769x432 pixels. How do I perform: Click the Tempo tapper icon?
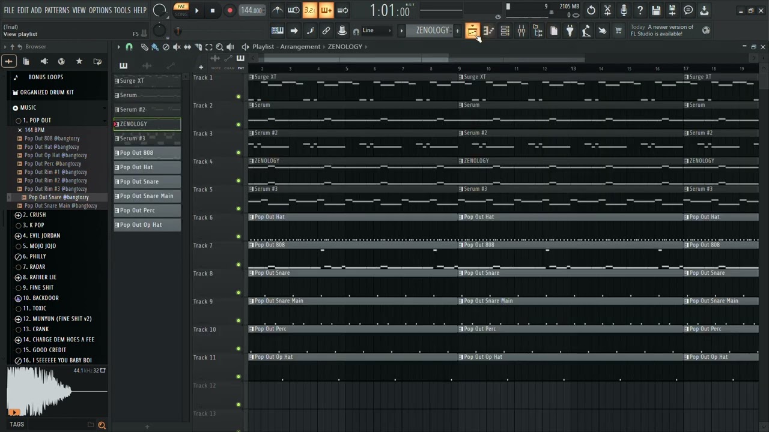pos(586,31)
